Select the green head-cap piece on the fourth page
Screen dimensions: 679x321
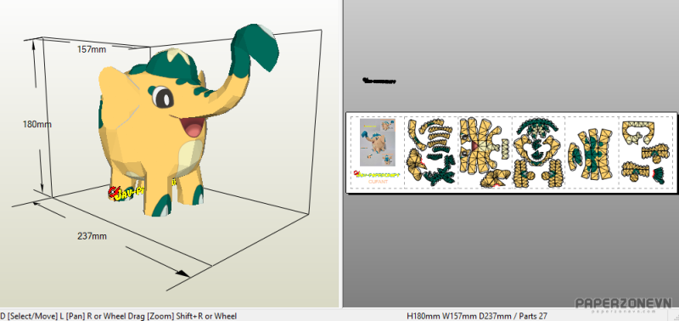536,127
